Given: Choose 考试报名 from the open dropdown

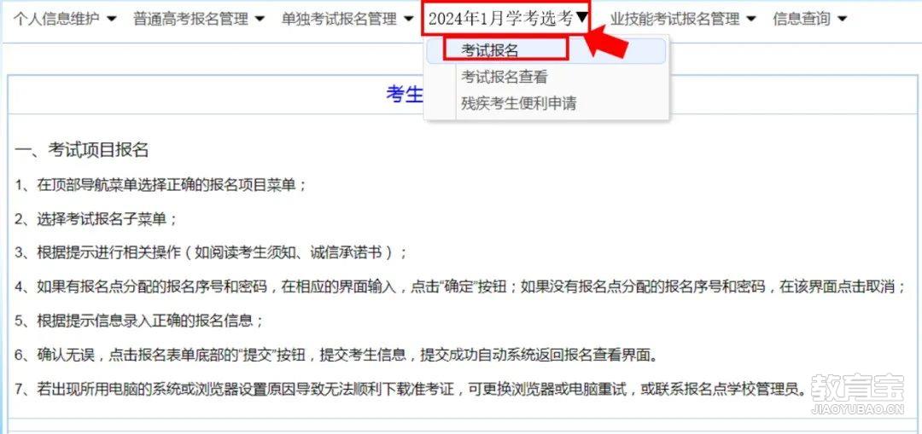Looking at the screenshot, I should click(x=490, y=50).
